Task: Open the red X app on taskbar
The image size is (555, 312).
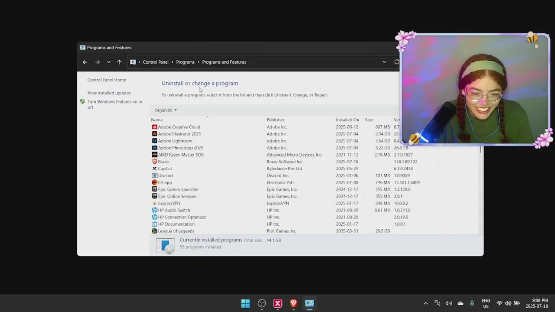Action: tap(278, 303)
